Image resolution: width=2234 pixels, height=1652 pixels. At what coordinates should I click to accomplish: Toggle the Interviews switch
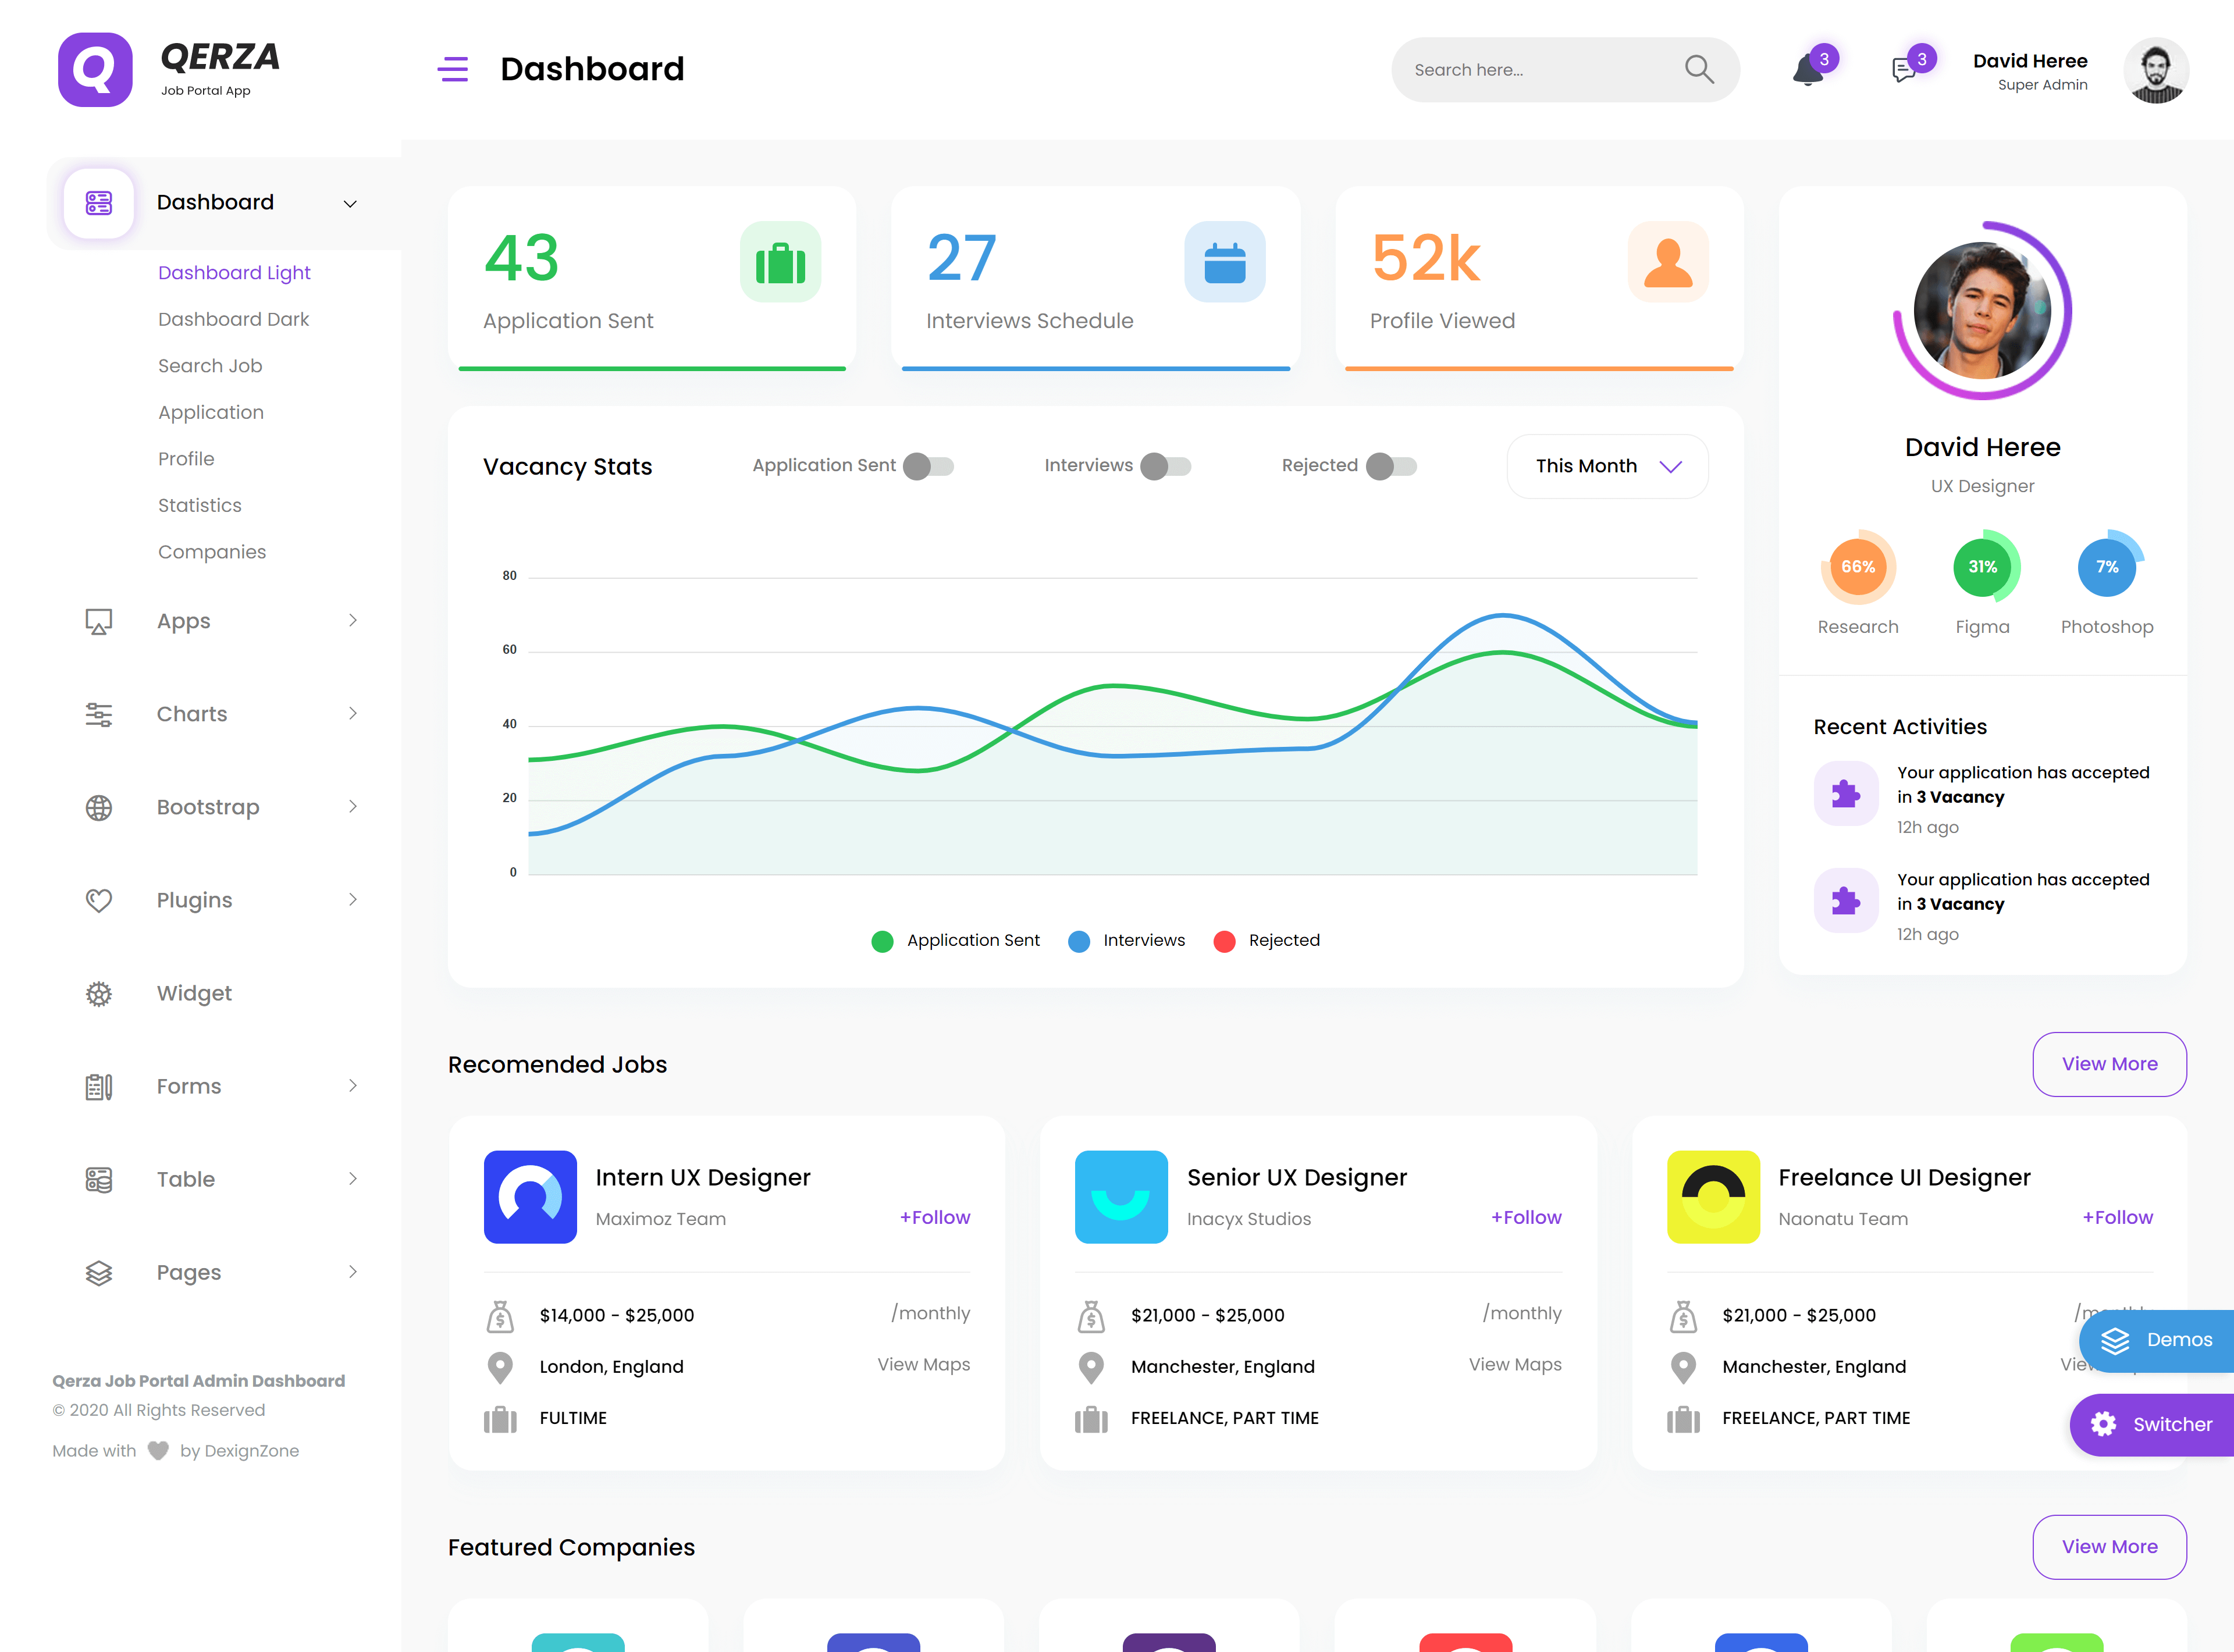pos(1165,466)
